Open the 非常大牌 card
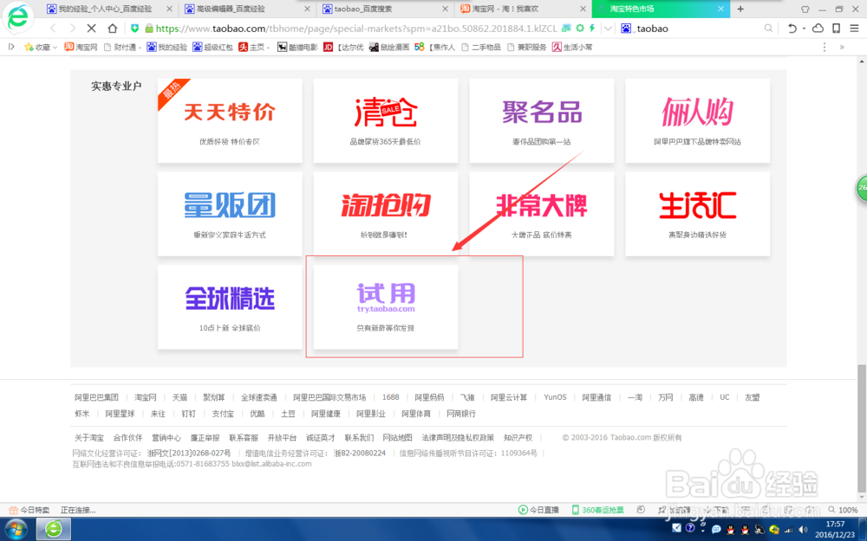The image size is (867, 541). coord(541,214)
